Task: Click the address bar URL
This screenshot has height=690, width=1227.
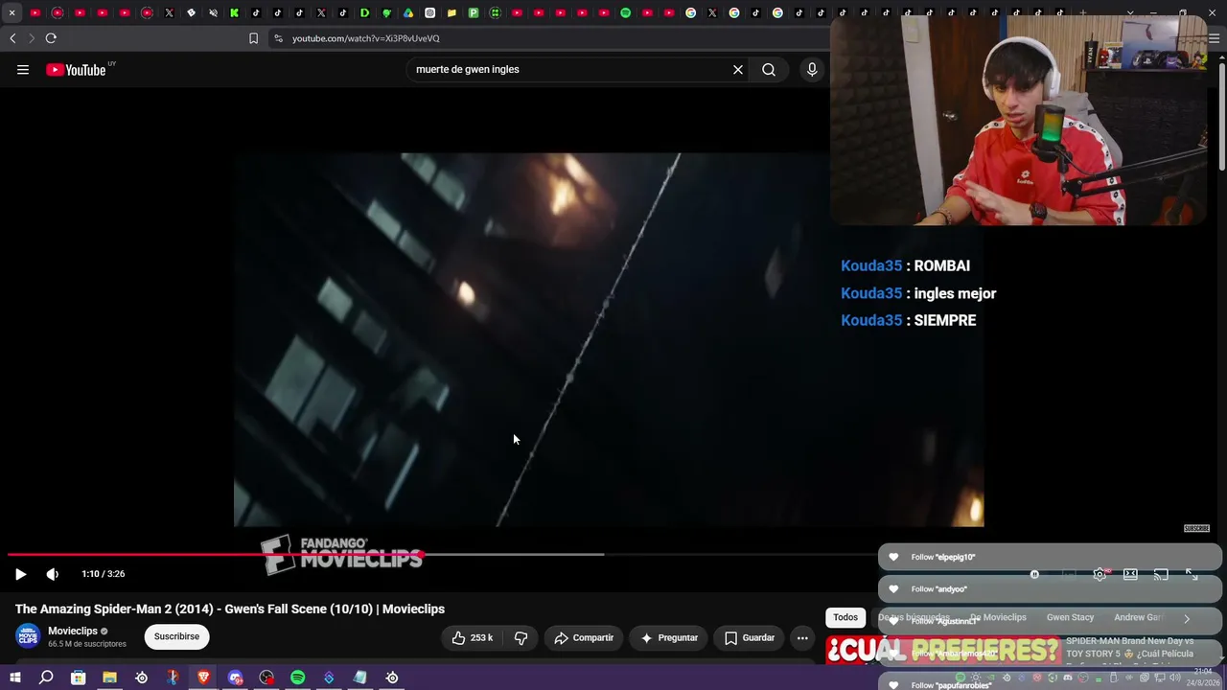Action: [x=366, y=38]
